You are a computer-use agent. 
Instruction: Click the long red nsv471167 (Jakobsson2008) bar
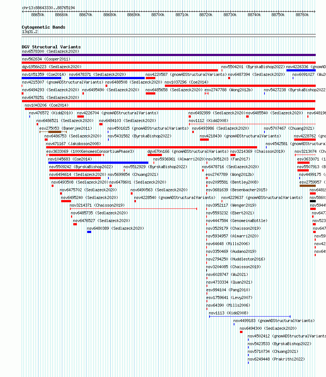point(151,147)
